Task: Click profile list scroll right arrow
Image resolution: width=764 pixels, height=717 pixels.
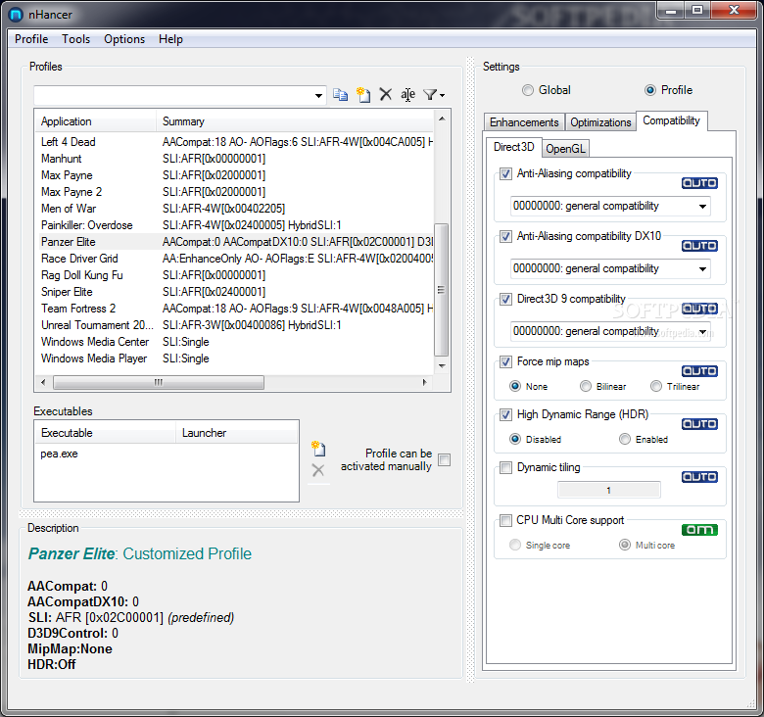Action: pos(425,382)
